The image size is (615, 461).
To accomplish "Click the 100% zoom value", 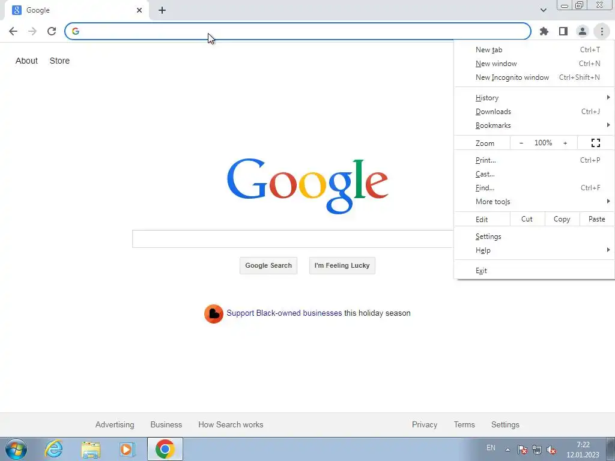I will (x=543, y=143).
